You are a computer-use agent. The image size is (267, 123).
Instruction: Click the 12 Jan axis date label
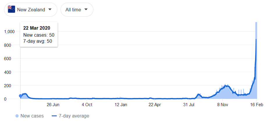pyautogui.click(x=121, y=105)
